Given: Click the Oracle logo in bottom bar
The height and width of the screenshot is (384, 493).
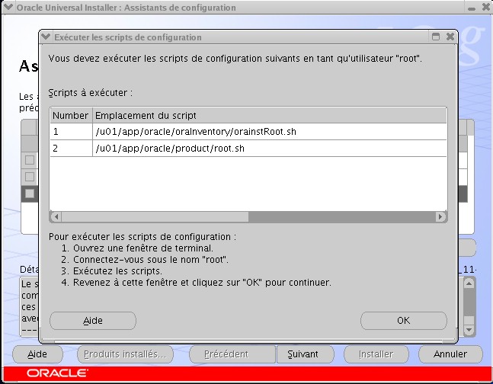Looking at the screenshot, I should 57,373.
